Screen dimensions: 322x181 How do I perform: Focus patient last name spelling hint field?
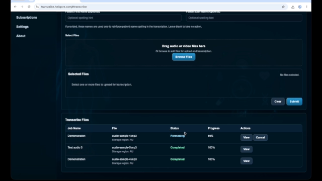(x=244, y=18)
